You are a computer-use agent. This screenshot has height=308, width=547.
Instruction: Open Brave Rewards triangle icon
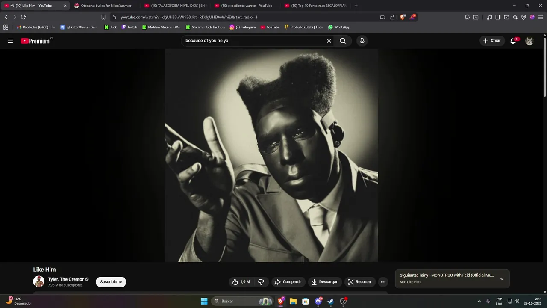[412, 17]
